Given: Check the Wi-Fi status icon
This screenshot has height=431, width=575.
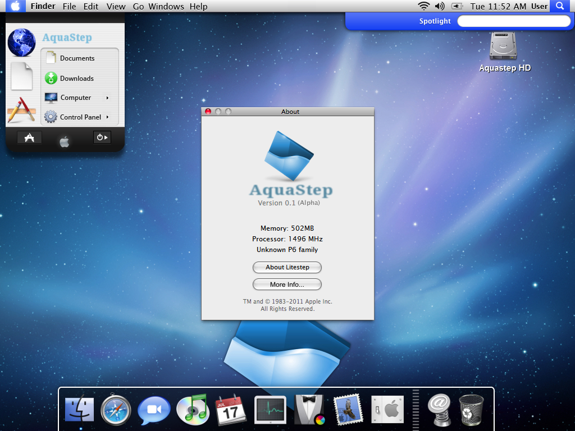Looking at the screenshot, I should [x=423, y=6].
